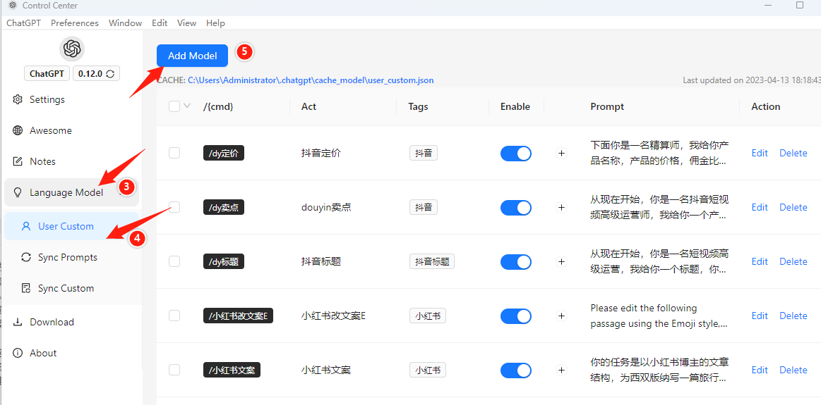Expand the /小红书文案 row with the plus icon
This screenshot has height=405, width=821.
(562, 370)
